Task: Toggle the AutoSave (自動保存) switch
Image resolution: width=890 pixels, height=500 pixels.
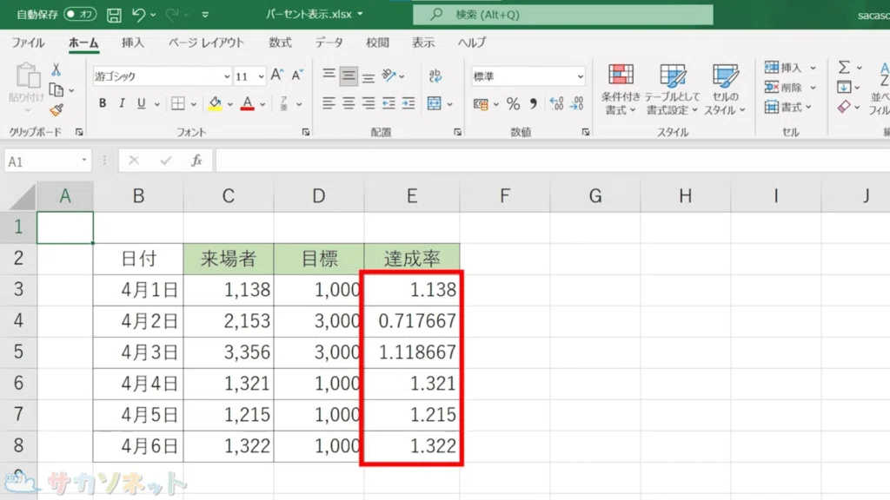Action: [79, 14]
